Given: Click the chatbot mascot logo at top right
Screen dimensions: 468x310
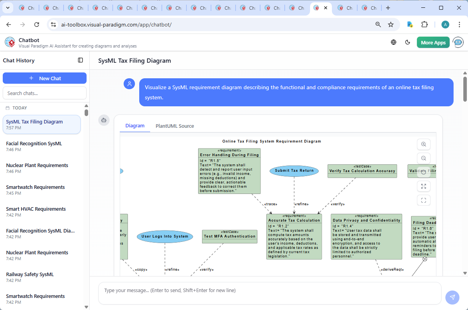Looking at the screenshot, I should pyautogui.click(x=457, y=42).
